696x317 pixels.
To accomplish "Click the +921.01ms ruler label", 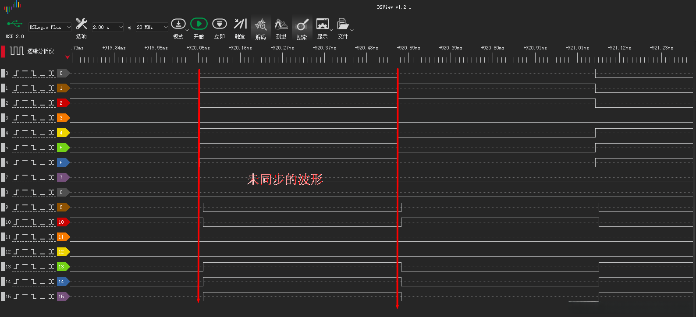I will tap(577, 48).
